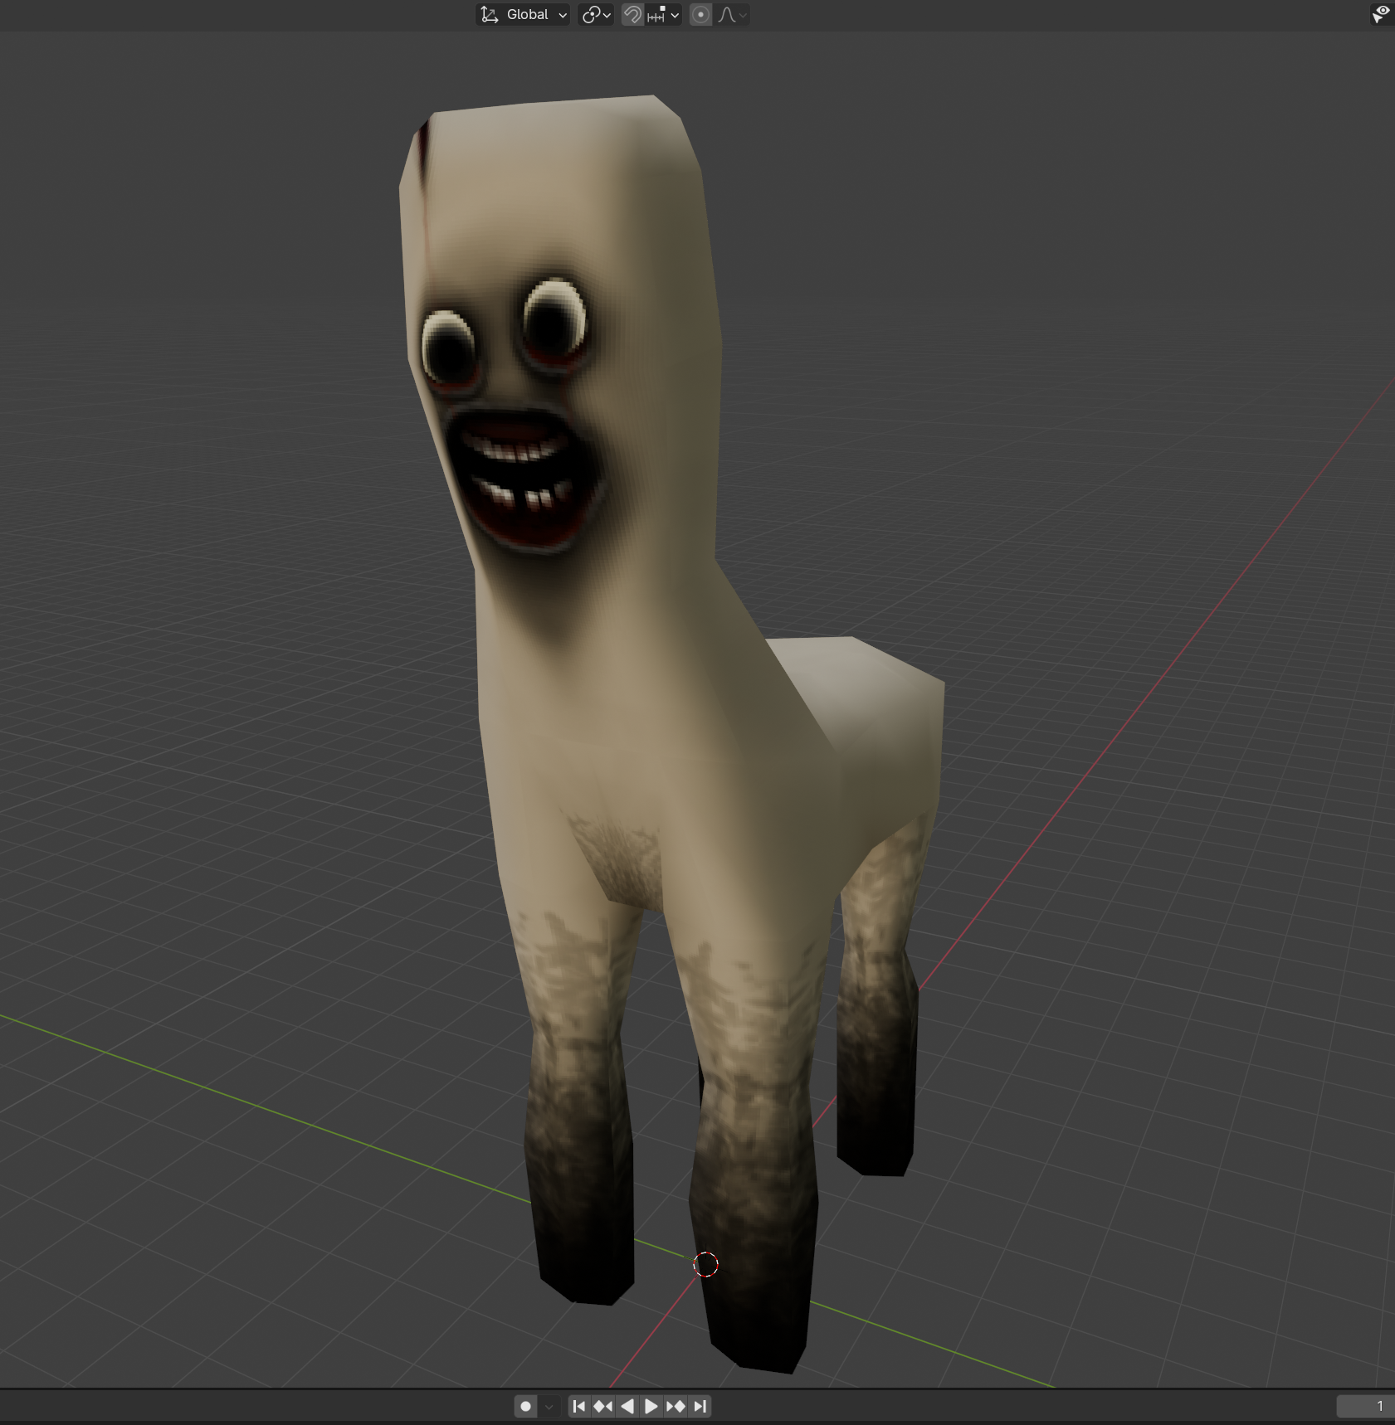Open the snapping options dropdown
The width and height of the screenshot is (1395, 1425).
click(x=663, y=15)
